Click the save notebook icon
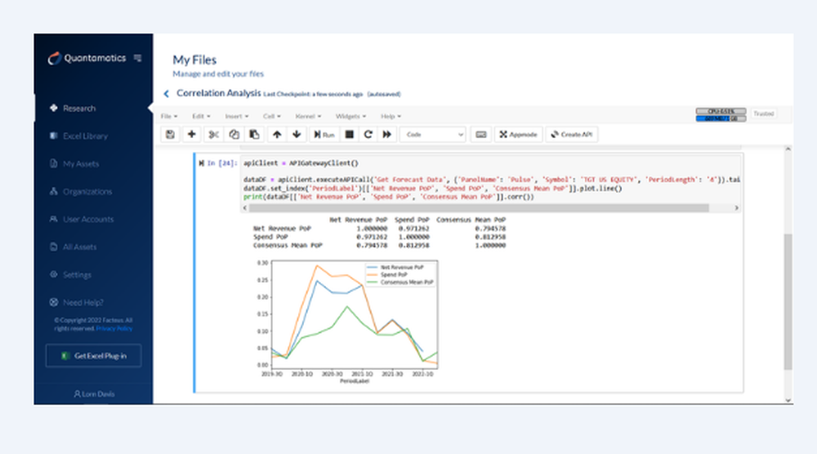Screen dimensions: 817x454 170,135
